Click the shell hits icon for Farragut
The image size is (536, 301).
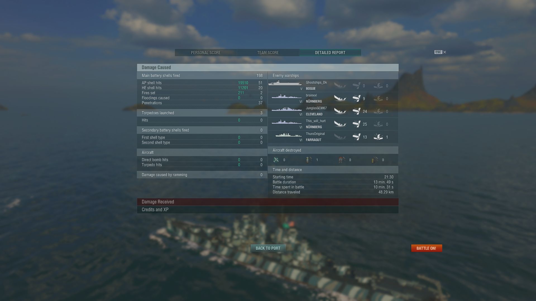356,137
